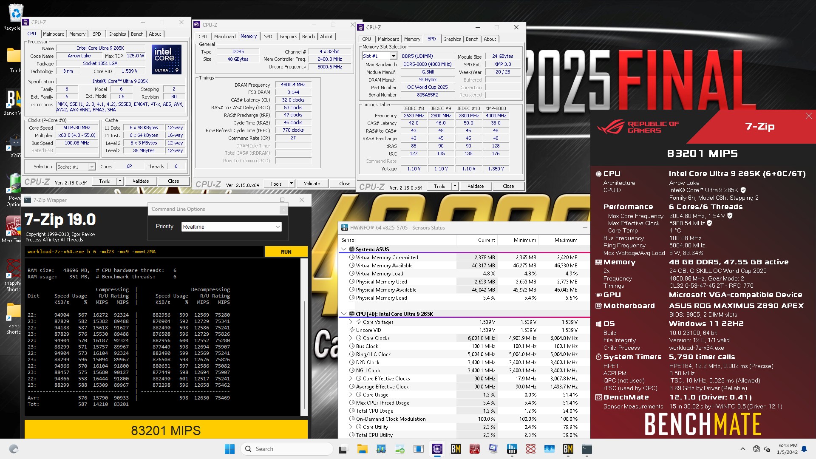The height and width of the screenshot is (459, 816).
Task: Switch to the CPU tab in the CPU-Z SPD window
Action: pos(366,39)
